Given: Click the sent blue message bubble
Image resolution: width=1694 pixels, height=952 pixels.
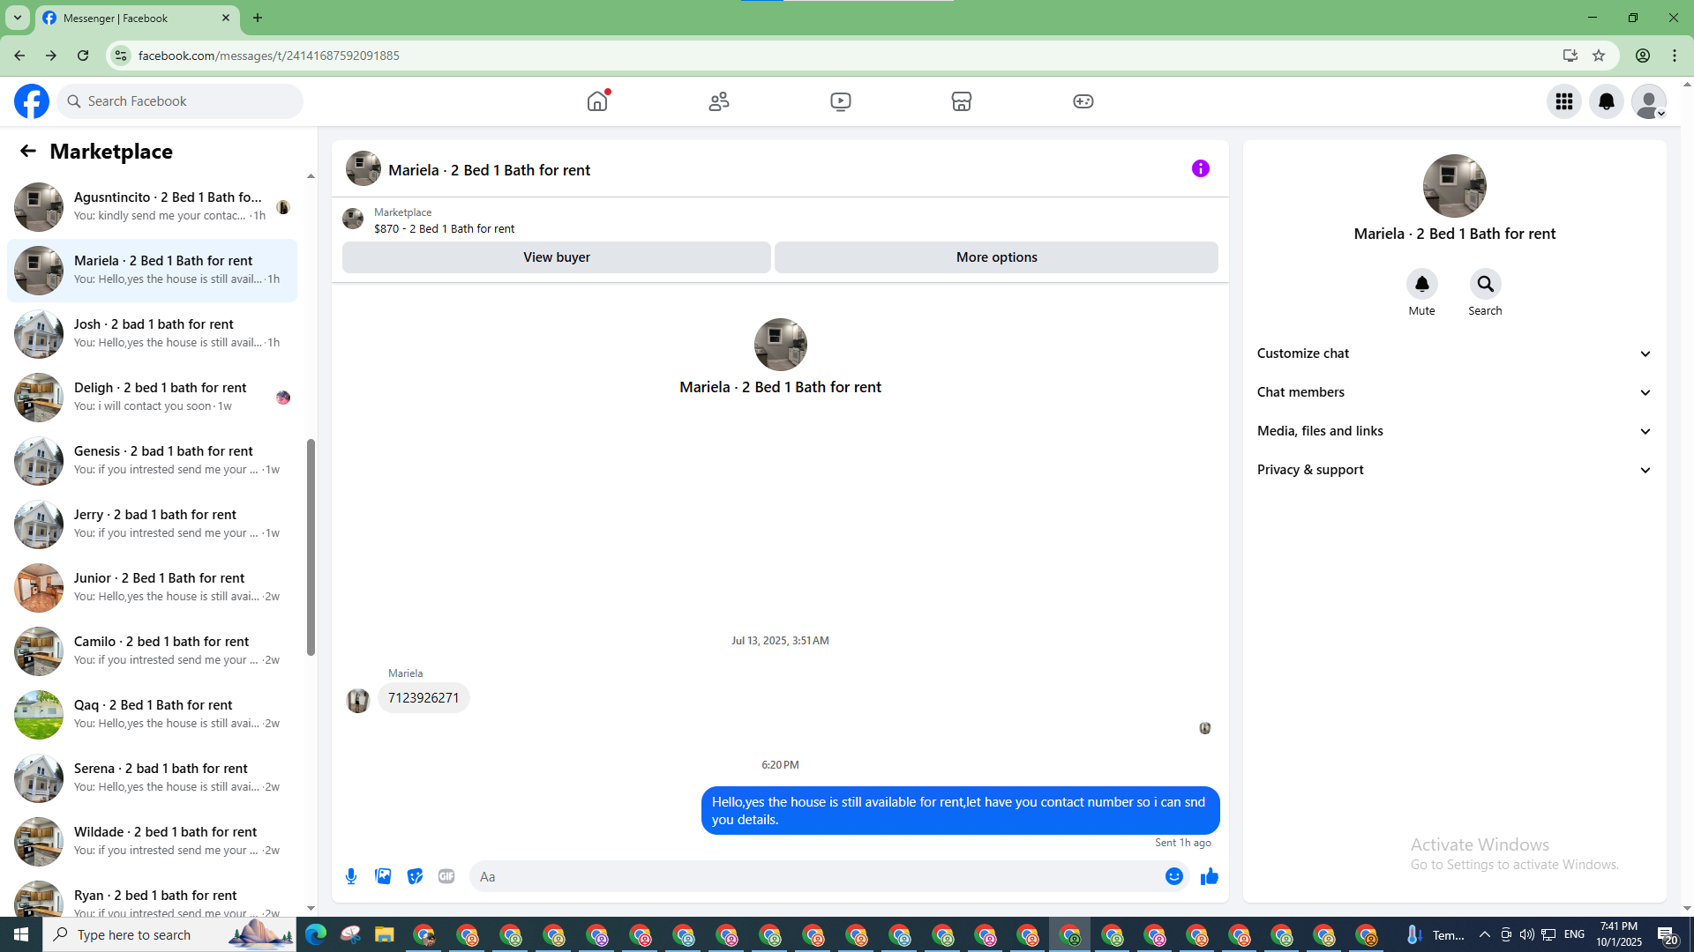Looking at the screenshot, I should click(x=960, y=810).
